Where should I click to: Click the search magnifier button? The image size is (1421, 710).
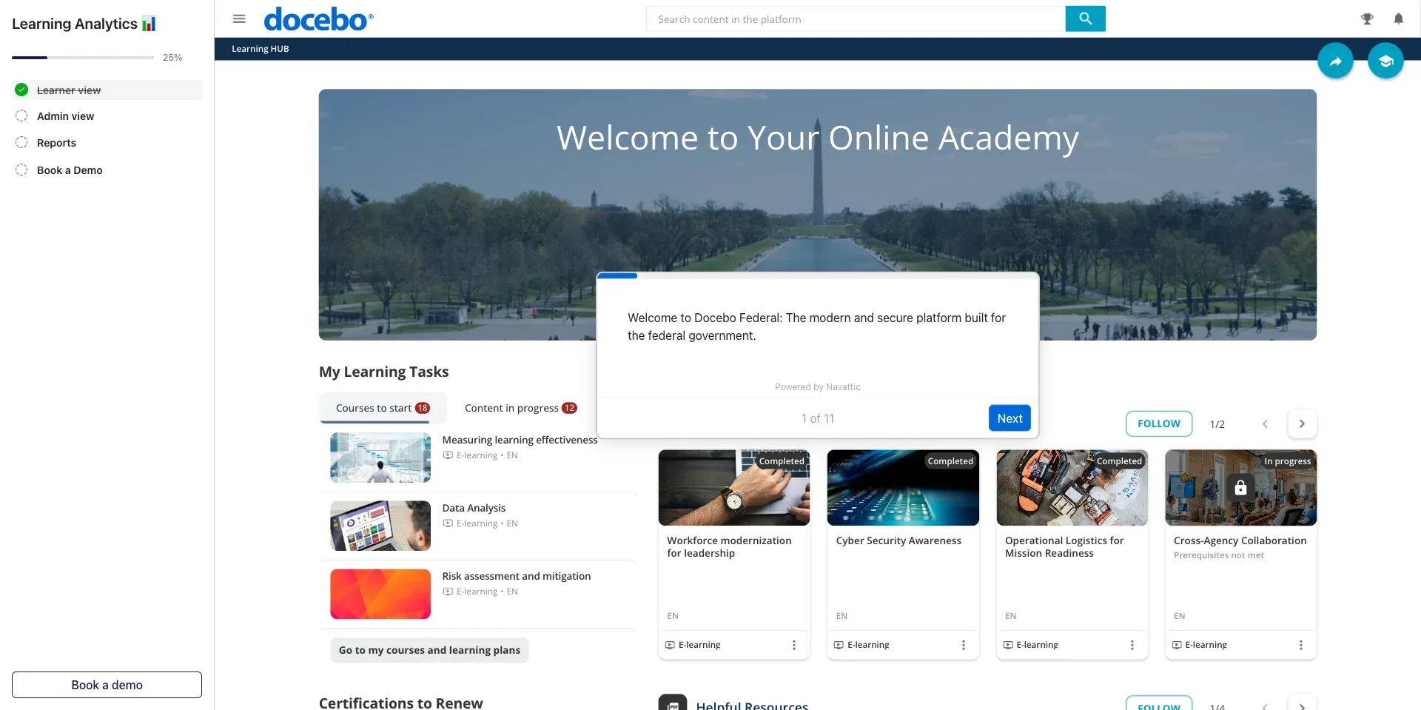tap(1085, 19)
